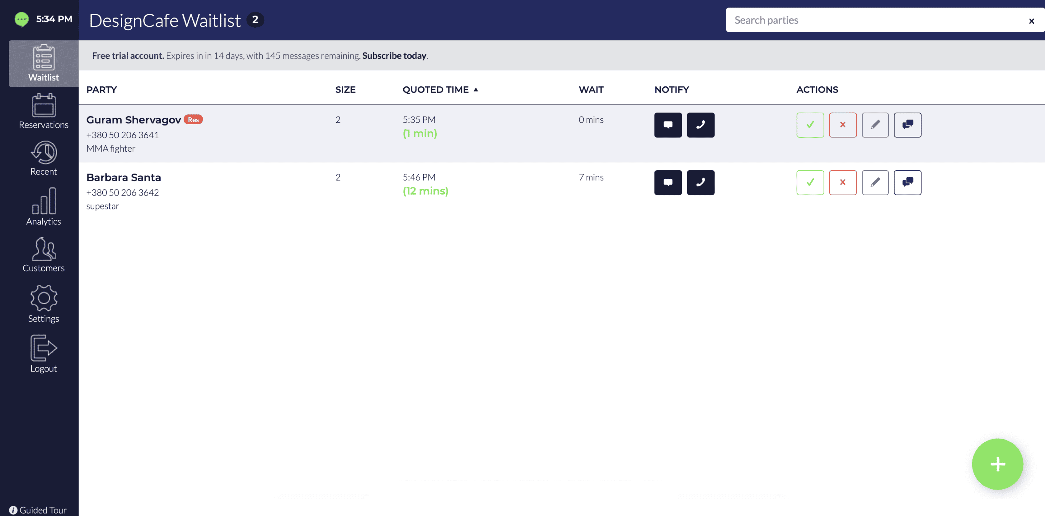Screen dimensions: 1045x516
Task: Open the Reservations section
Action: click(x=43, y=112)
